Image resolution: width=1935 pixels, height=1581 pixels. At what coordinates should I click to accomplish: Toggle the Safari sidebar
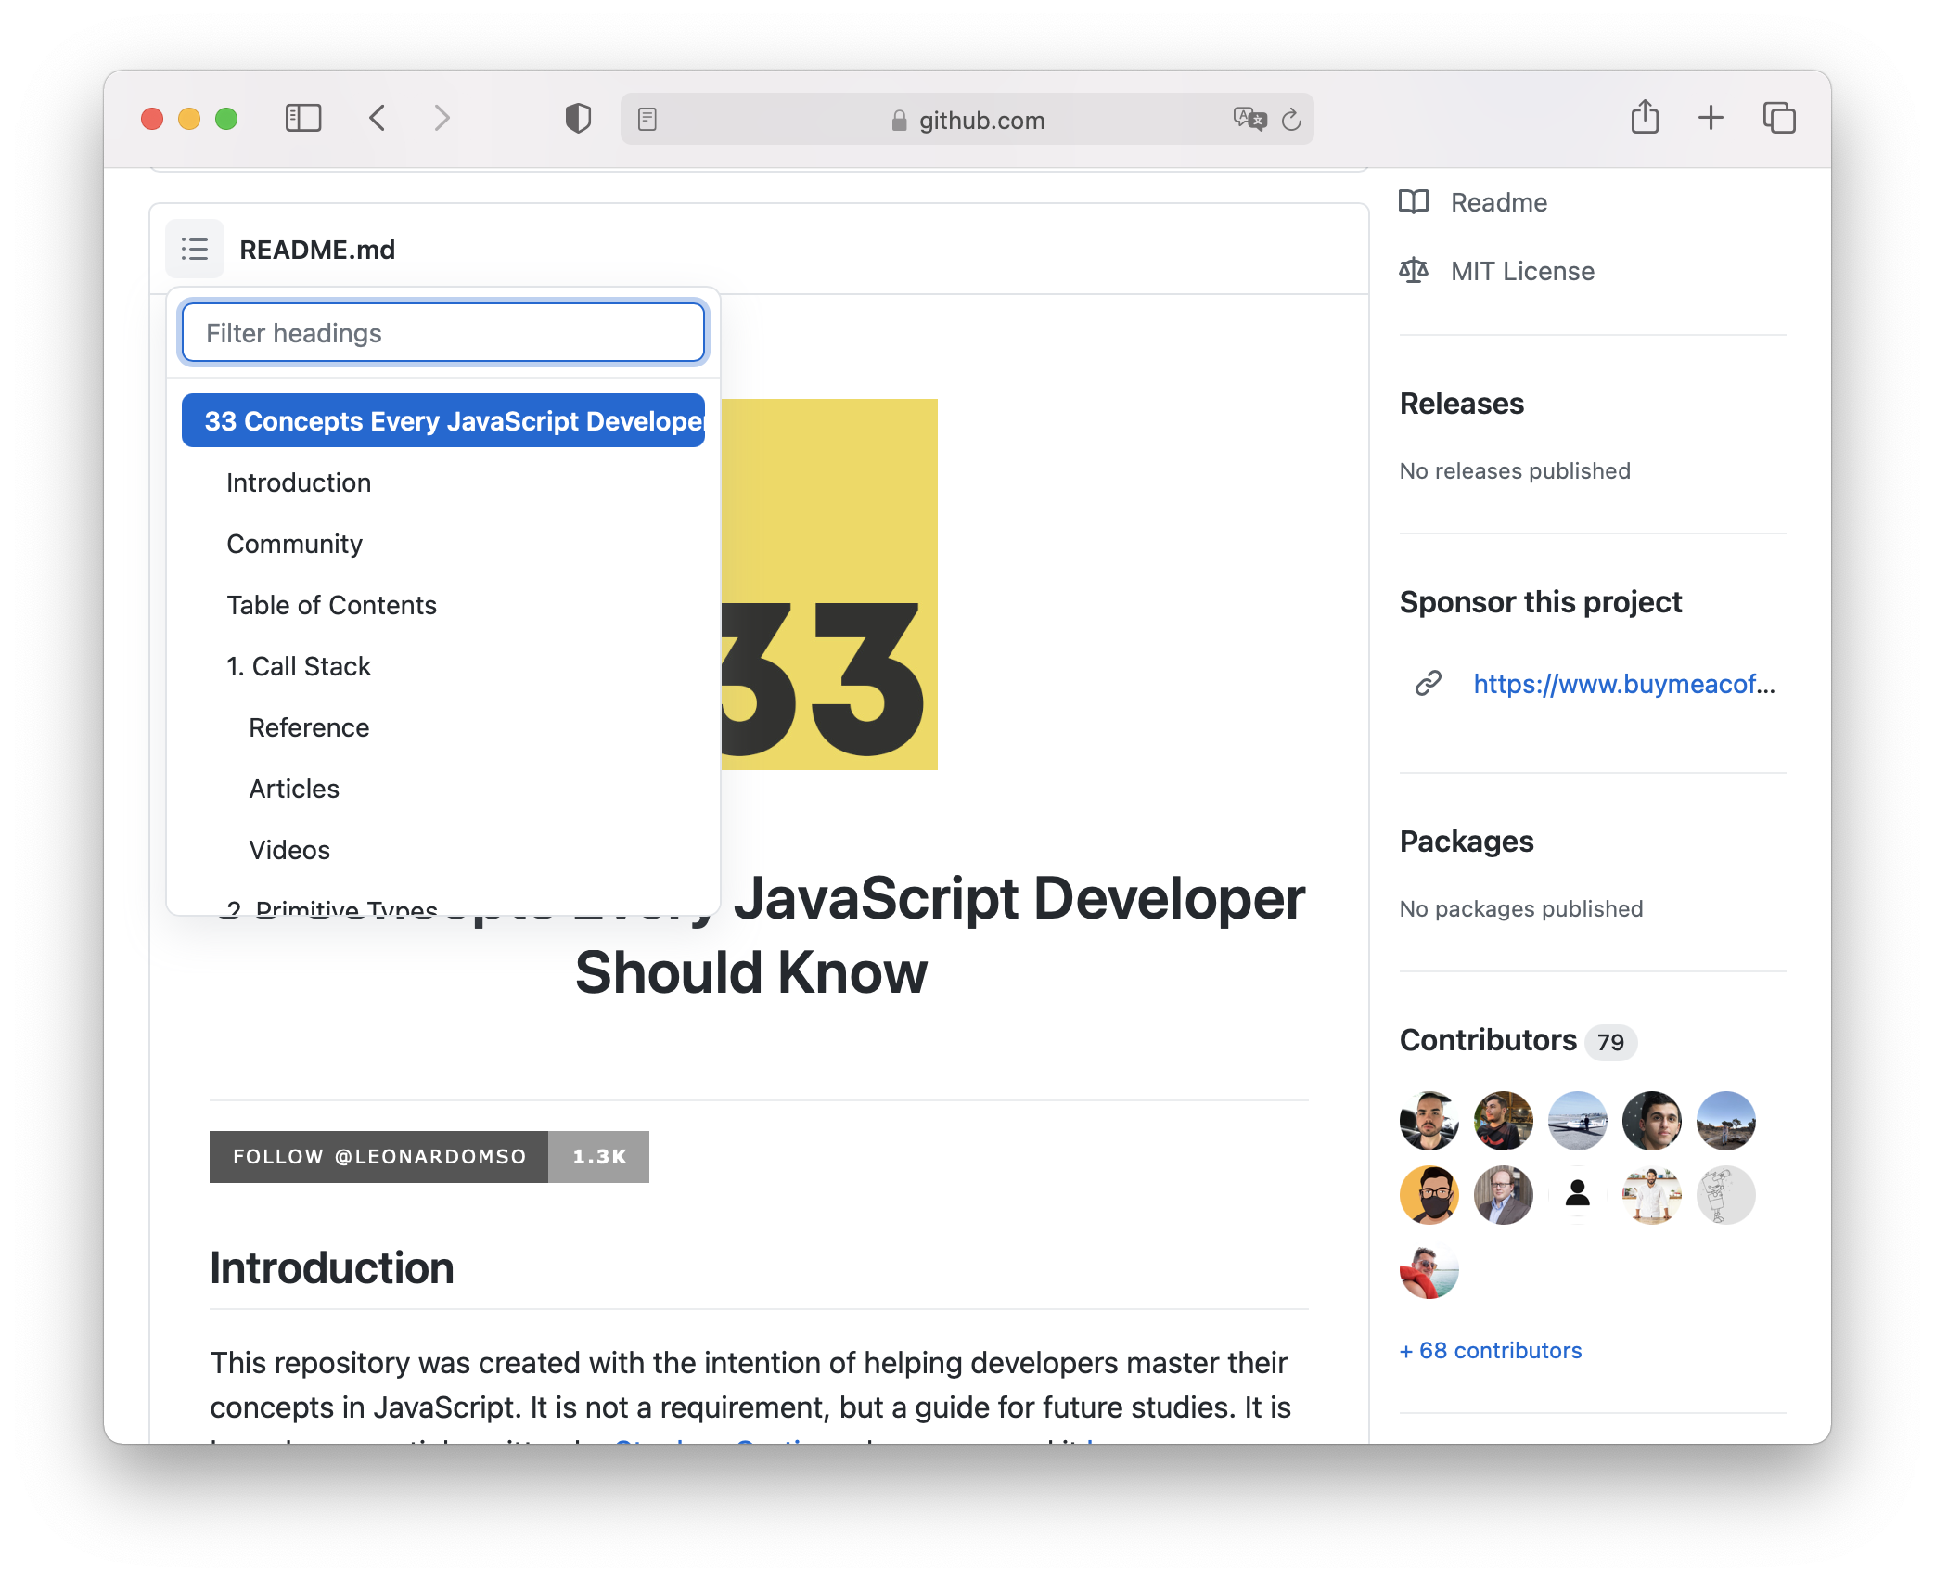click(302, 119)
